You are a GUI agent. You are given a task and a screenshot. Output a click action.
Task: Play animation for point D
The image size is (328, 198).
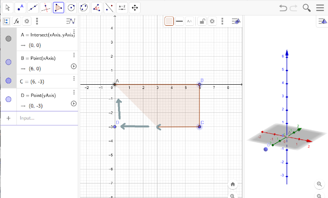pyautogui.click(x=74, y=103)
